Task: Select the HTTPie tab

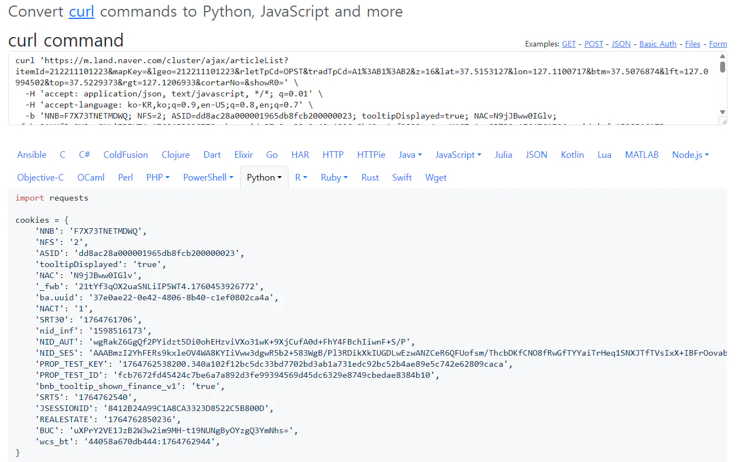Action: 371,155
